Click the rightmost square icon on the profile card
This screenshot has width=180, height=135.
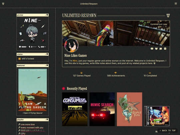pyautogui.click(x=165, y=49)
